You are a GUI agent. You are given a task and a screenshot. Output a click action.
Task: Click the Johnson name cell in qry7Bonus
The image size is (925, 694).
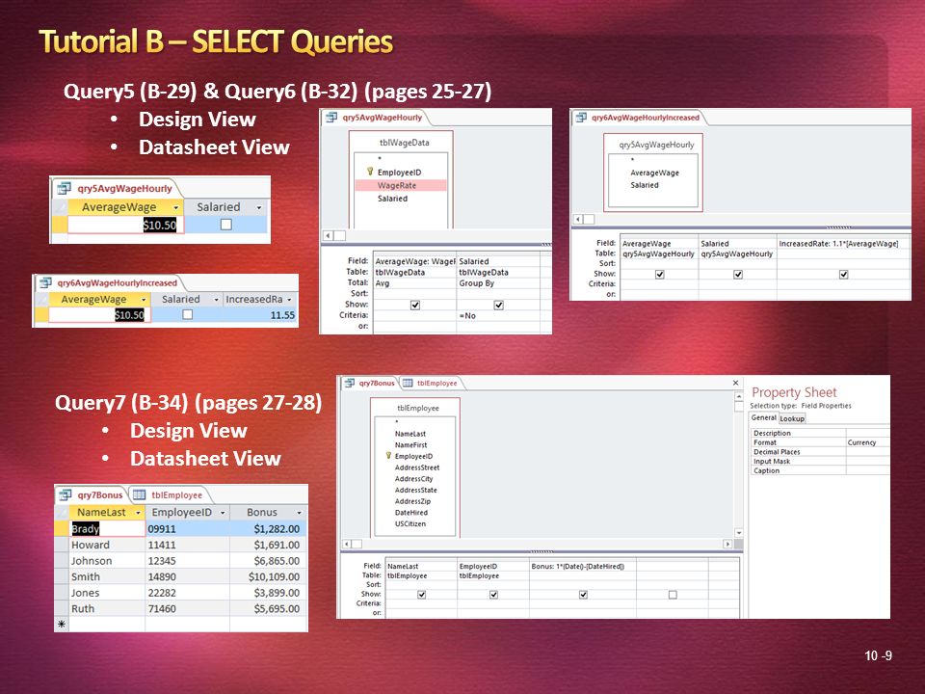pyautogui.click(x=107, y=561)
